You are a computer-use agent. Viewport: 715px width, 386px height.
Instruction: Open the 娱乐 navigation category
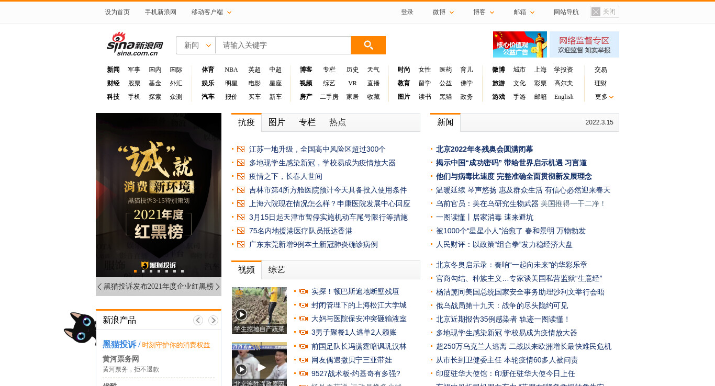pyautogui.click(x=208, y=83)
